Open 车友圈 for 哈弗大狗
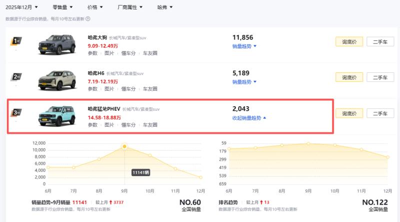 click(x=150, y=53)
